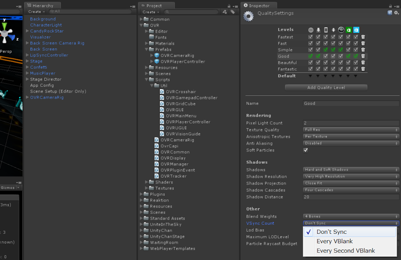Expand CandyRockStar in the Hierarchy
The width and height of the screenshot is (401, 260).
(x=27, y=31)
